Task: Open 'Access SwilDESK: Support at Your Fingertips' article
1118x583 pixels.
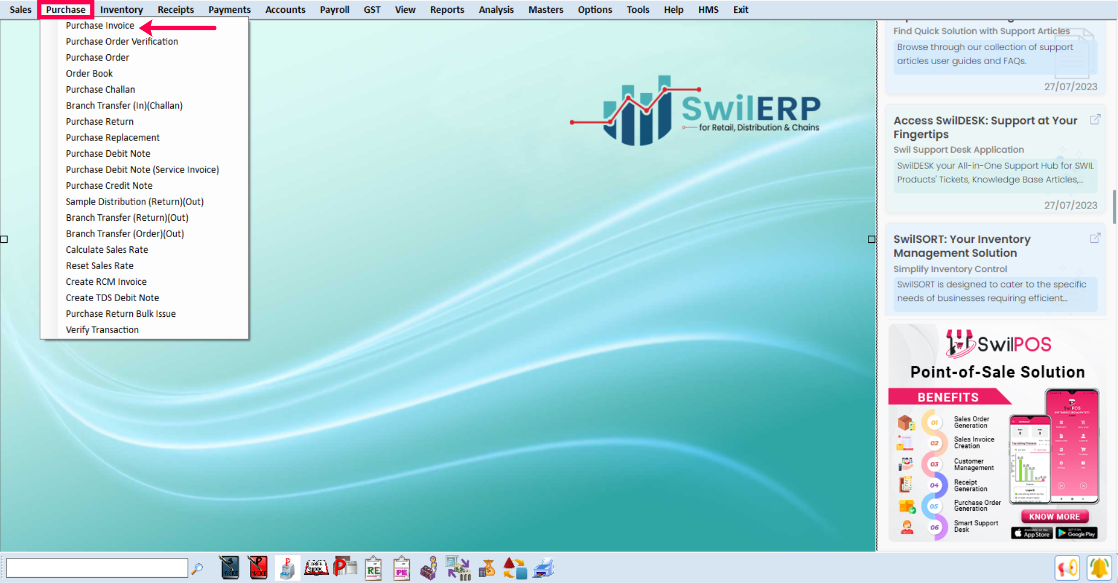Action: click(985, 128)
